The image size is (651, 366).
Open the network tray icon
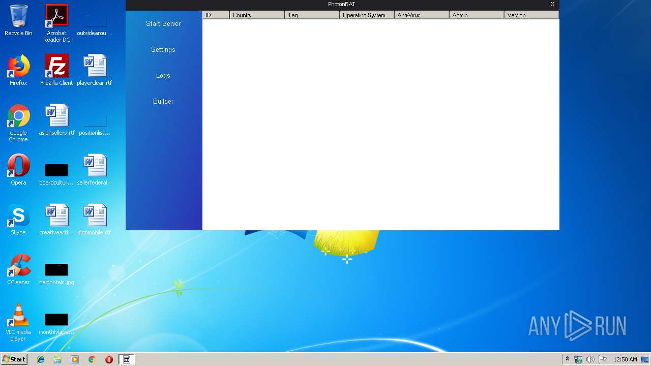578,359
